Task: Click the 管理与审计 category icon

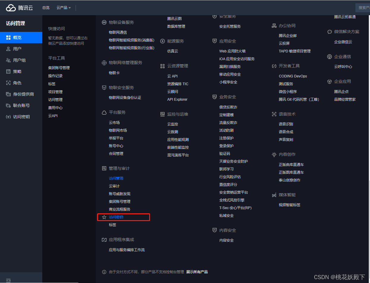Action: click(104, 168)
